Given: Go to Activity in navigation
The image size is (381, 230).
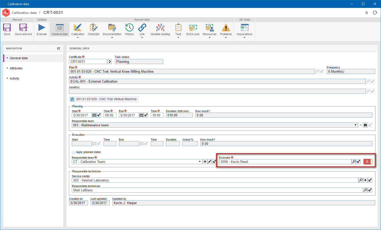Looking at the screenshot, I should pos(15,79).
